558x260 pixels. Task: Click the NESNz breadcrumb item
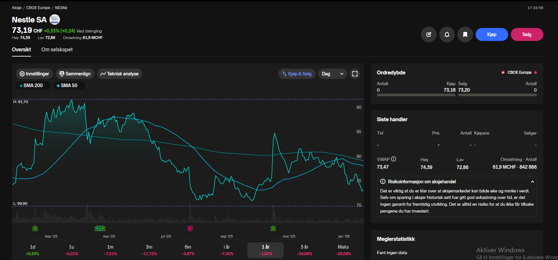pyautogui.click(x=61, y=8)
